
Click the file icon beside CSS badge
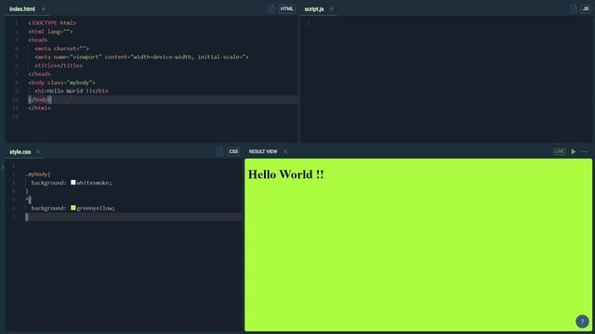pos(219,151)
